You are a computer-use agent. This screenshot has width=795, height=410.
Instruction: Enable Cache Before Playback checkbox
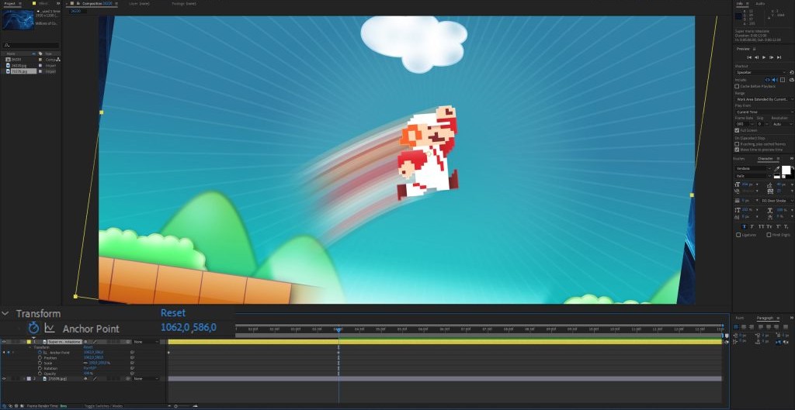click(738, 87)
